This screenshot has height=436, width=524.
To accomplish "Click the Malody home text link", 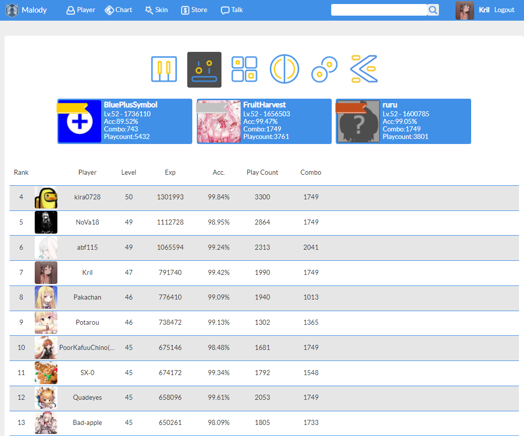I will click(x=34, y=10).
